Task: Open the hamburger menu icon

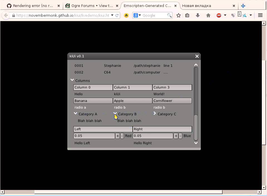Action: pos(260,15)
